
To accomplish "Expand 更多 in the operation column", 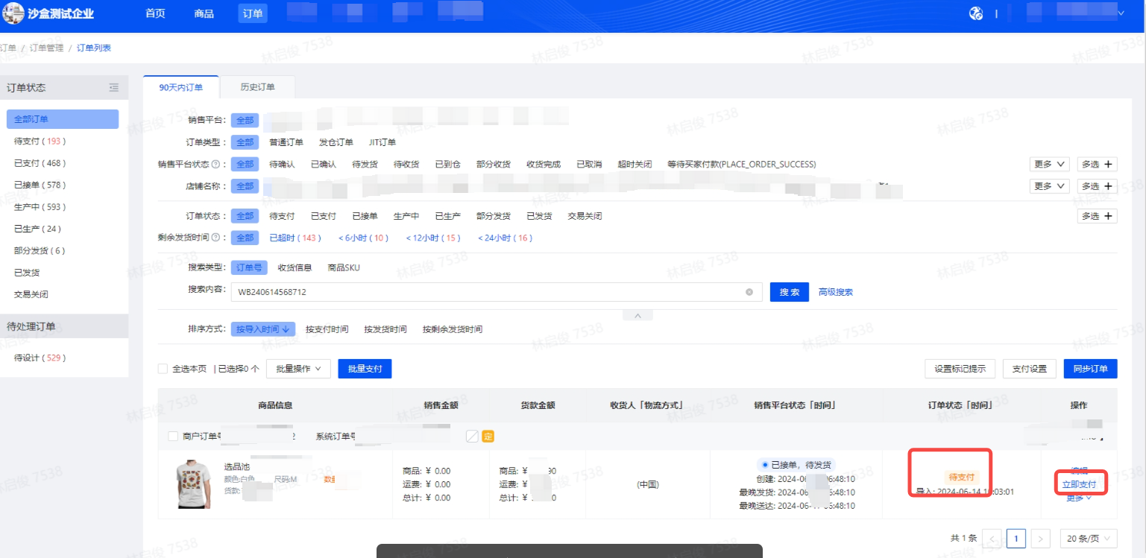I will click(x=1080, y=498).
